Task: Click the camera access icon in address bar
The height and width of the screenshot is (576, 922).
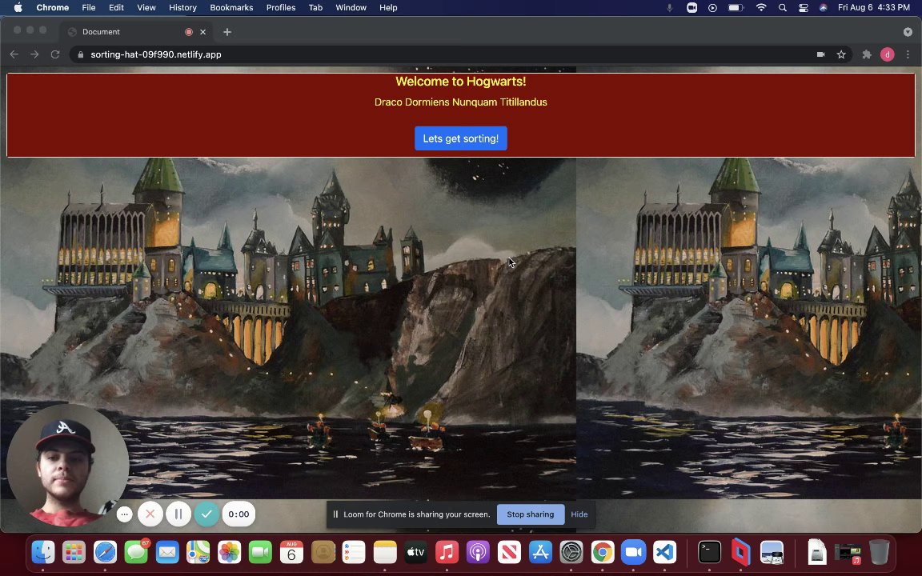Action: coord(821,54)
